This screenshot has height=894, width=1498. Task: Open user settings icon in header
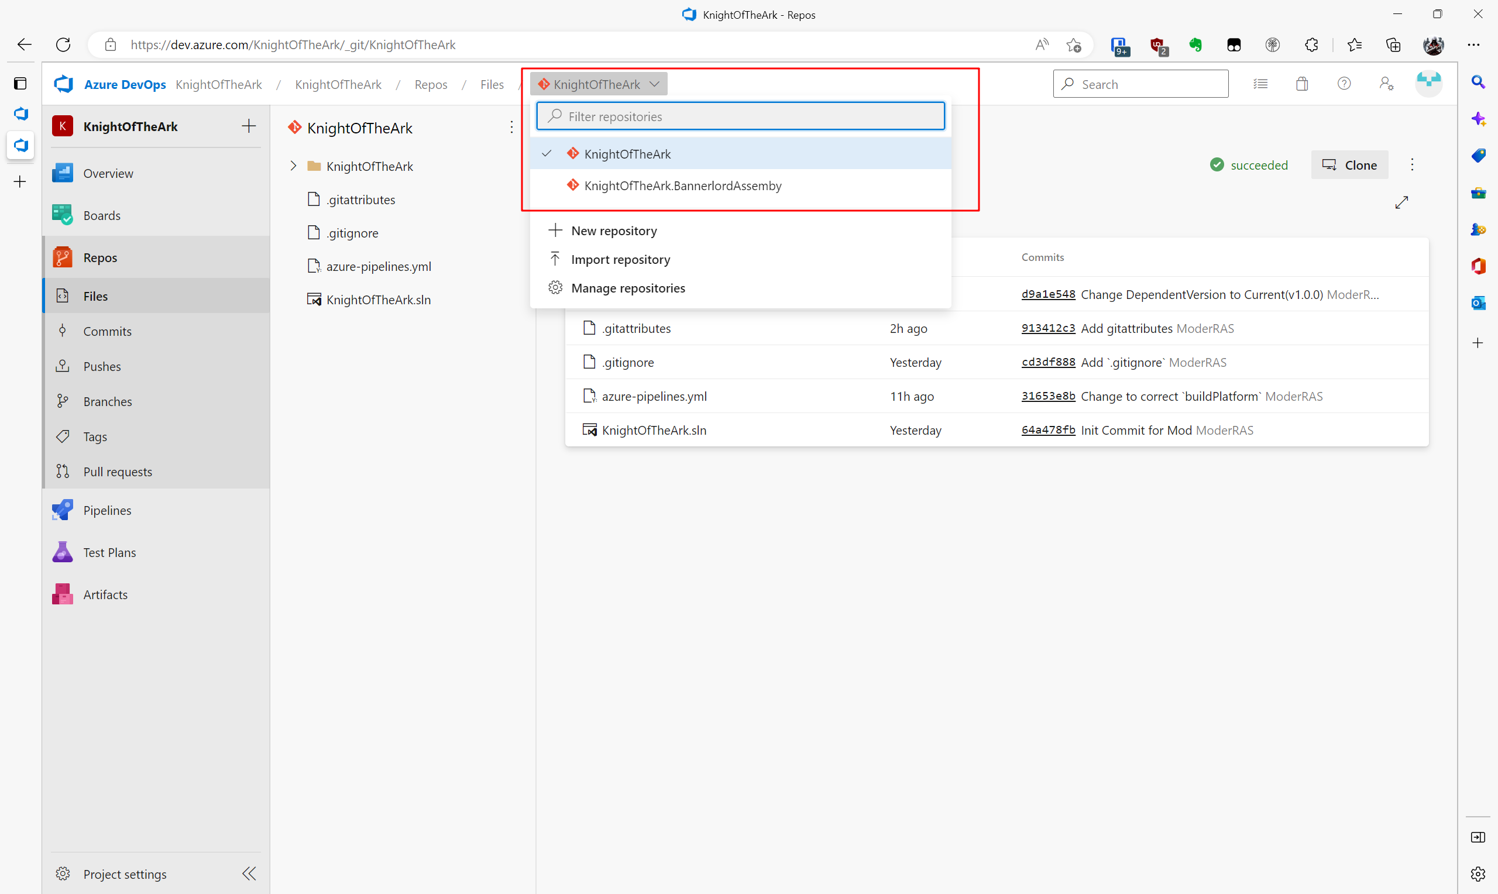coord(1386,84)
